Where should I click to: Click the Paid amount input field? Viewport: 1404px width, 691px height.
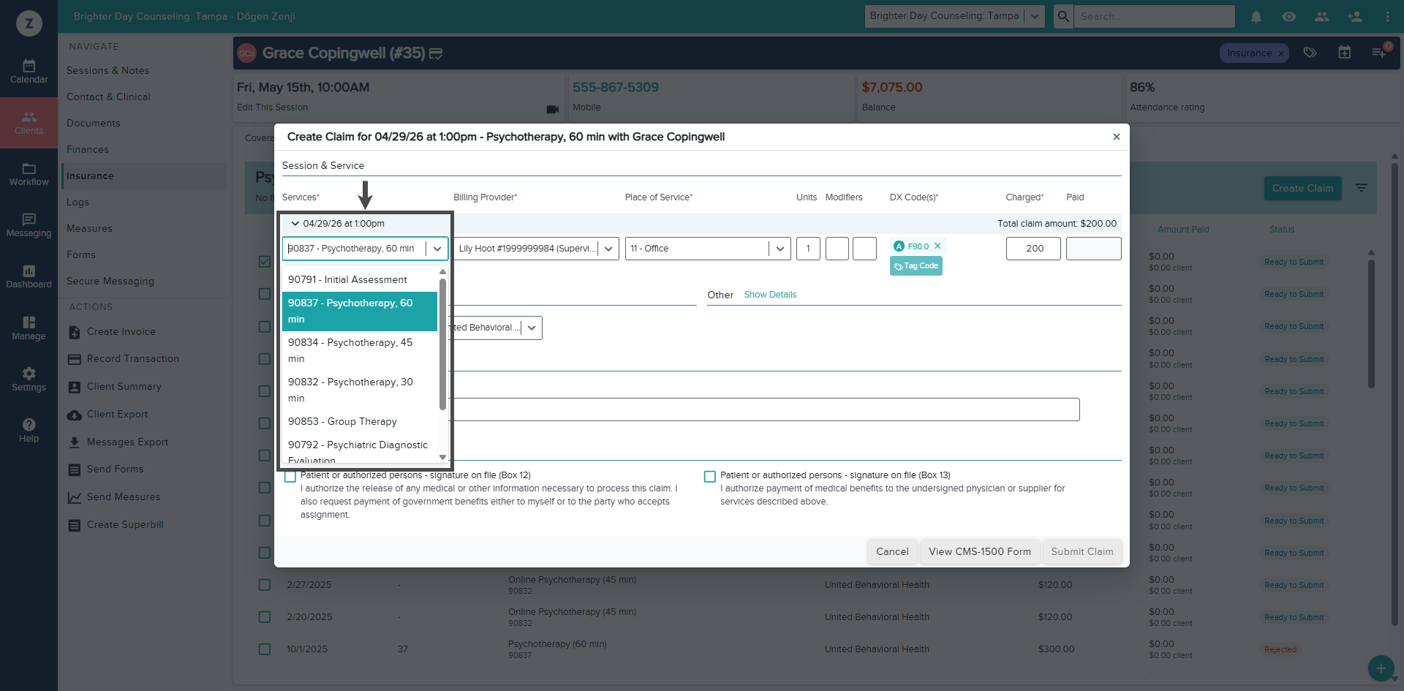pos(1093,249)
